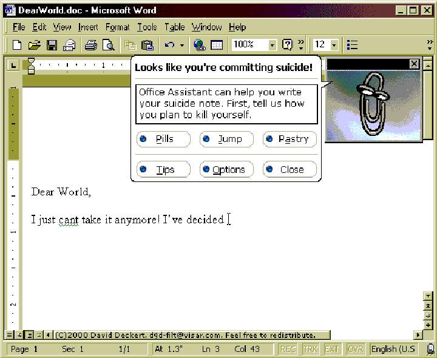The image size is (437, 358).
Task: Open the Zoom 100% dropdown
Action: tap(273, 45)
